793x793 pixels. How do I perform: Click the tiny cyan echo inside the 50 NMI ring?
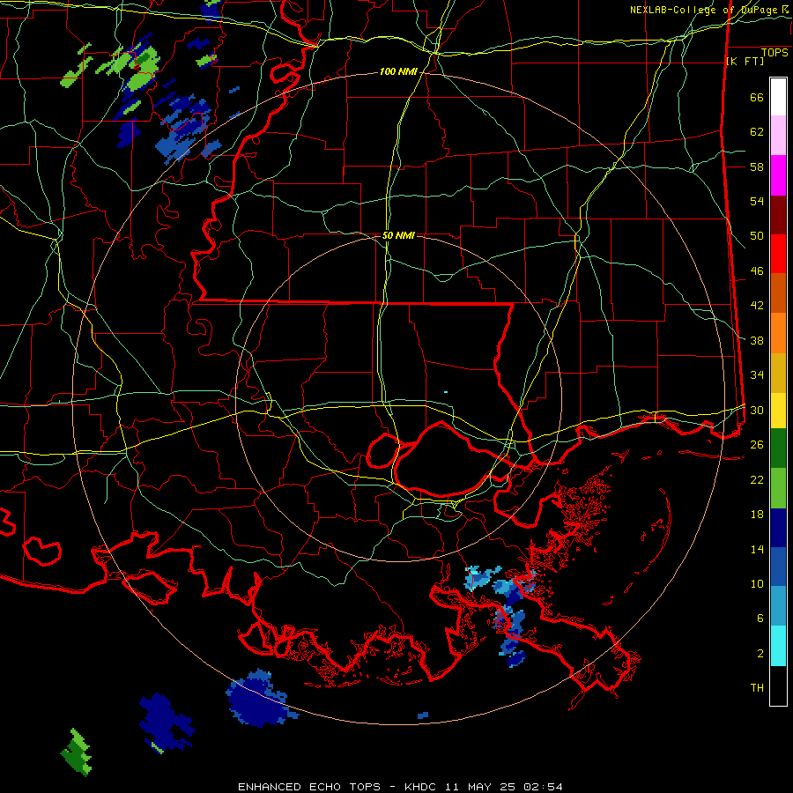coord(446,392)
